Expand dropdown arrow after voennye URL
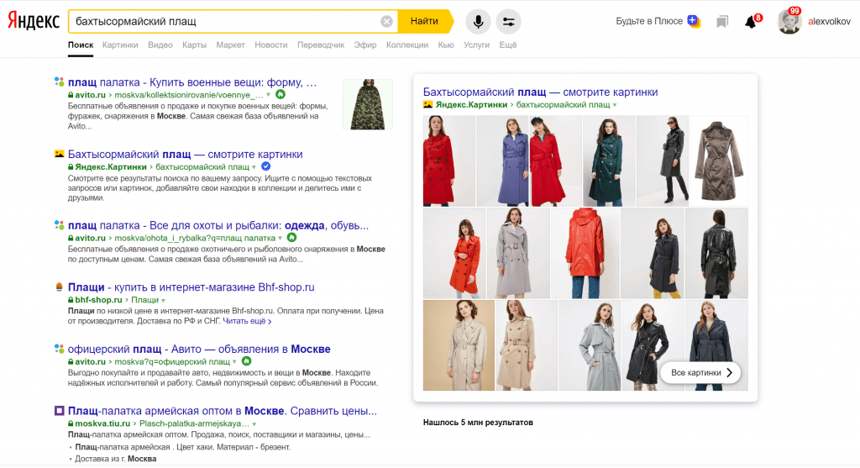The width and height of the screenshot is (860, 468). (x=268, y=95)
